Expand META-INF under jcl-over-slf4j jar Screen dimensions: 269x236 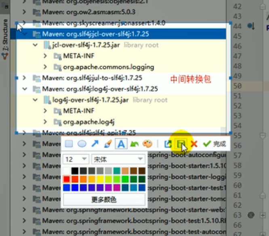click(45, 56)
